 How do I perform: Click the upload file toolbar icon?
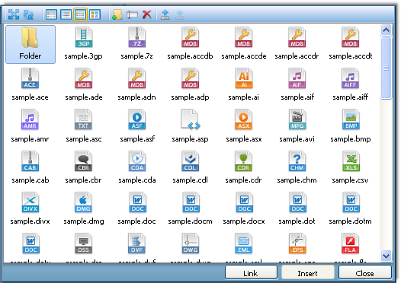click(x=165, y=14)
